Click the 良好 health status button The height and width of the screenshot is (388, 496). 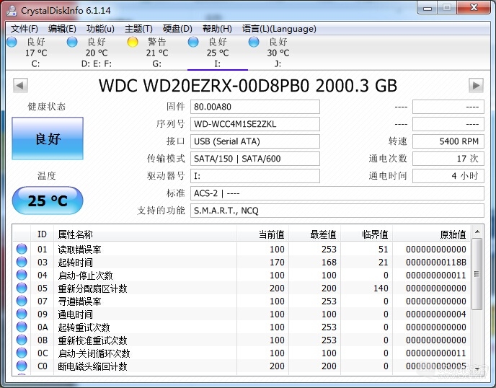click(48, 138)
